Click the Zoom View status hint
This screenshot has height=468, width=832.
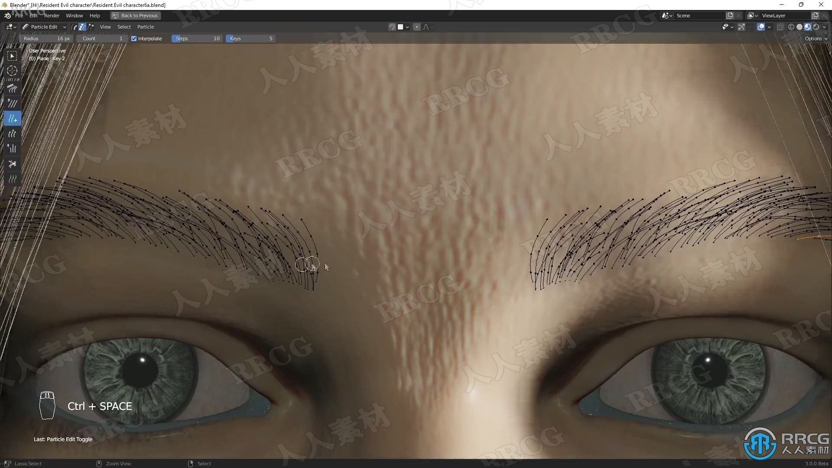118,464
